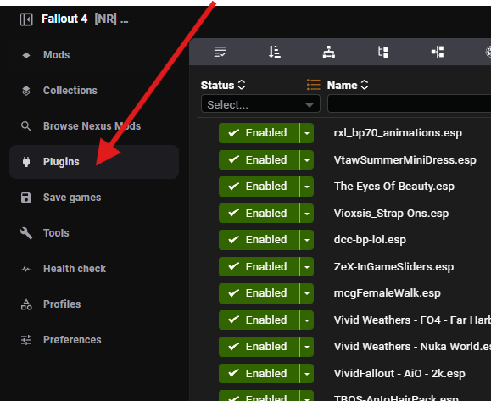Click the Mods diamond icon
491x401 pixels.
(26, 55)
